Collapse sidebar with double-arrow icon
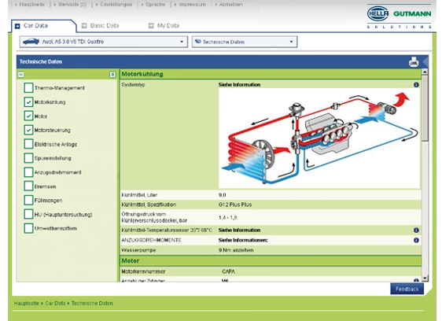This screenshot has width=442, height=321. tap(21, 75)
